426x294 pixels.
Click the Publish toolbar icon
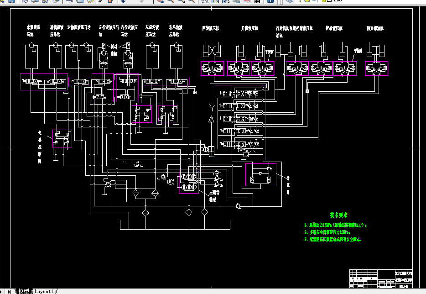pos(45,1)
